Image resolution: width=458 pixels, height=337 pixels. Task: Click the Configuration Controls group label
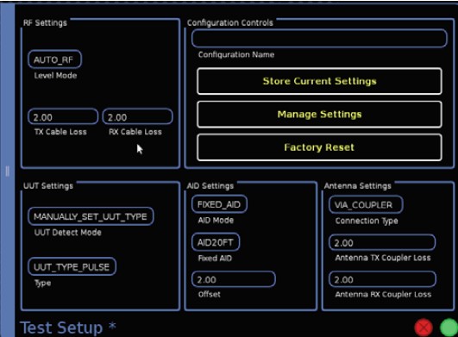point(230,22)
